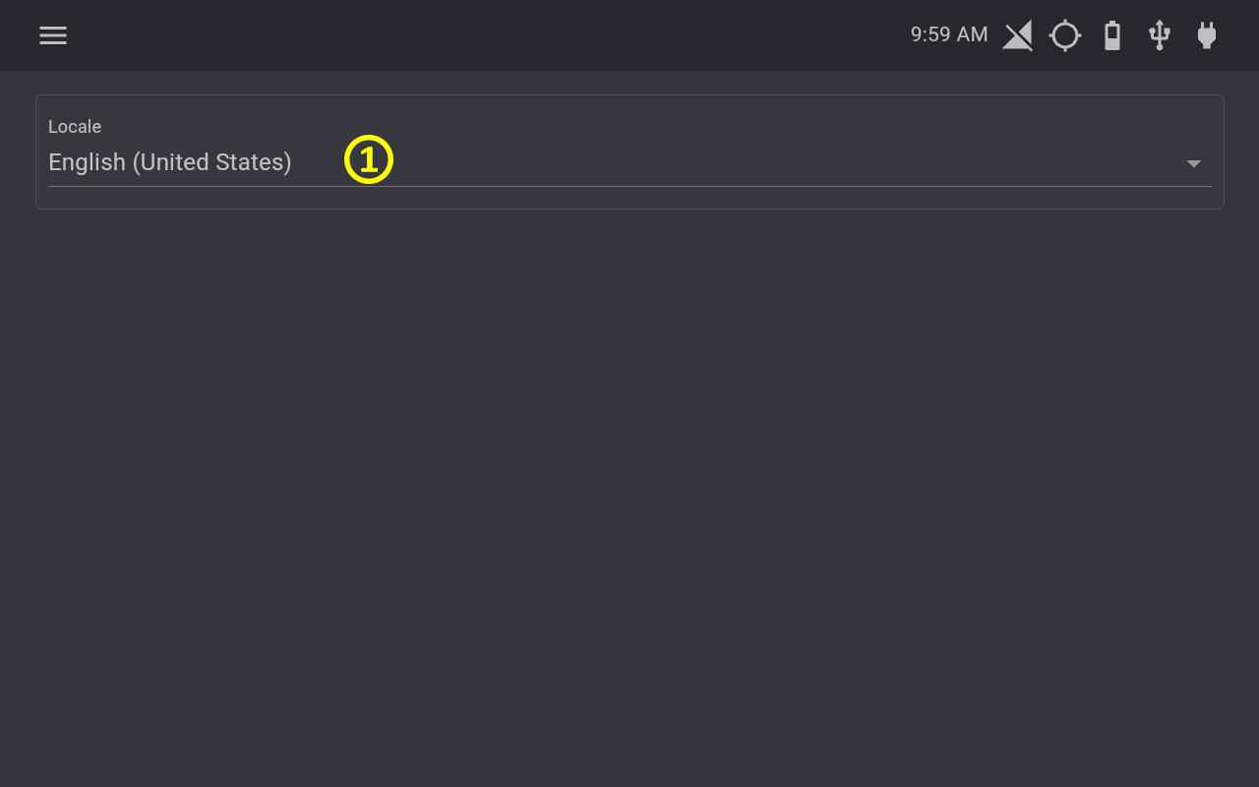The image size is (1259, 787).
Task: Click the USB connection status icon
Action: (1160, 35)
